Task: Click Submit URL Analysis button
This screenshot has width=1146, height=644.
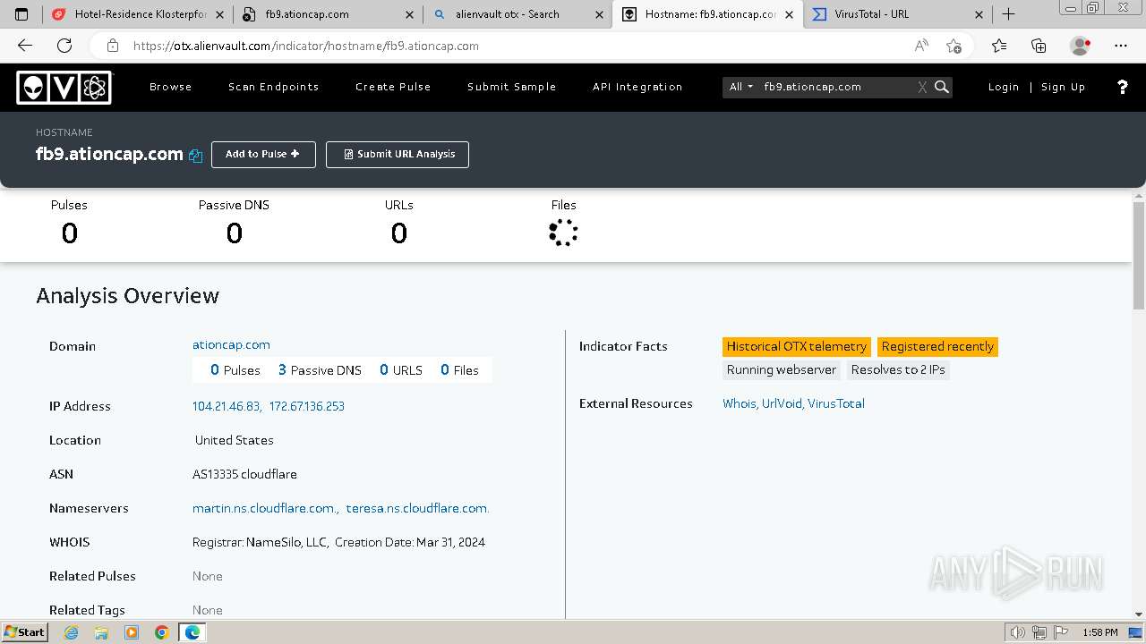Action: pyautogui.click(x=398, y=155)
